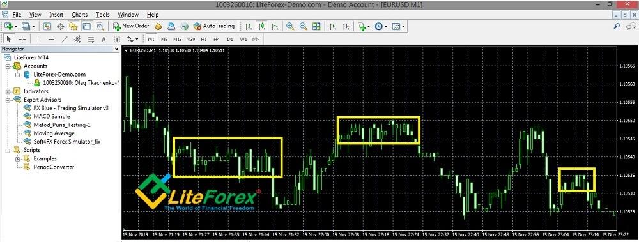Viewport: 639px width, 242px height.
Task: Select the Text tool A
Action: [x=104, y=39]
